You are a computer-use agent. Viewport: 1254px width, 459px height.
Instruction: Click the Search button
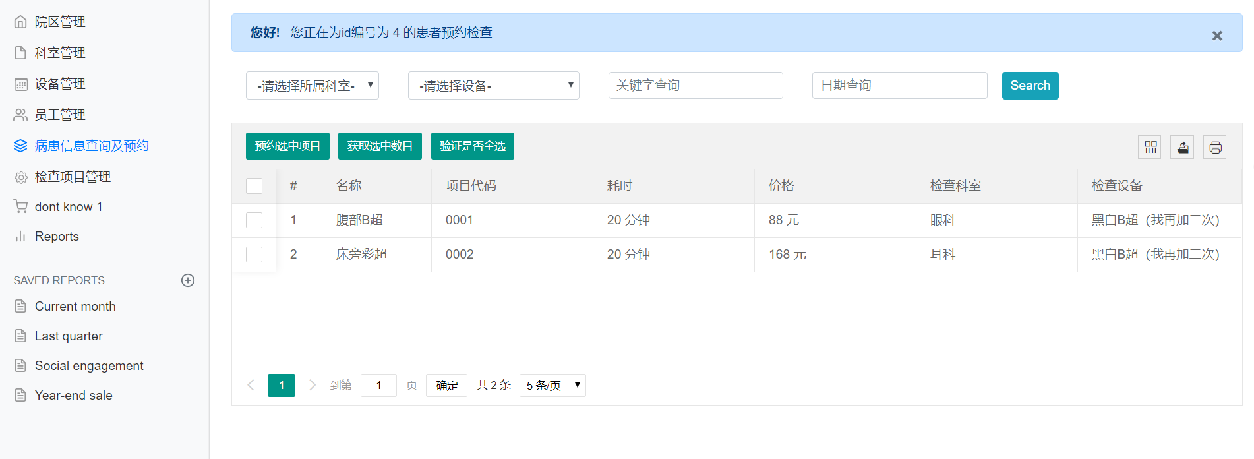click(1030, 86)
